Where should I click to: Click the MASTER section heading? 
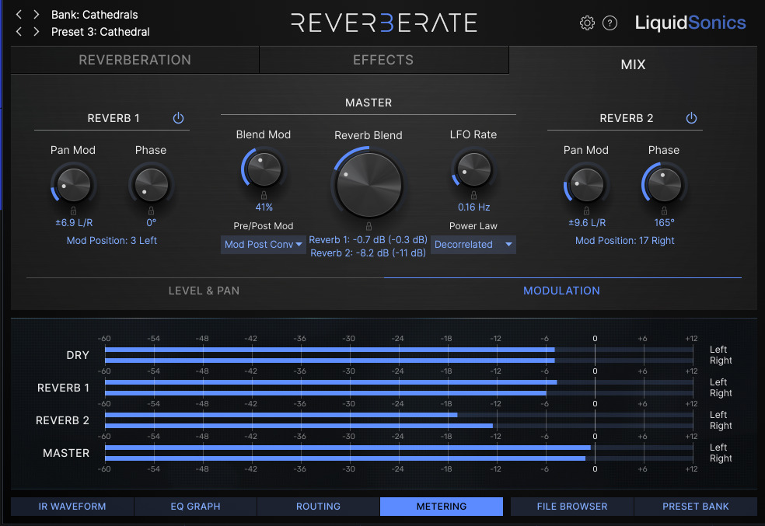pyautogui.click(x=369, y=103)
